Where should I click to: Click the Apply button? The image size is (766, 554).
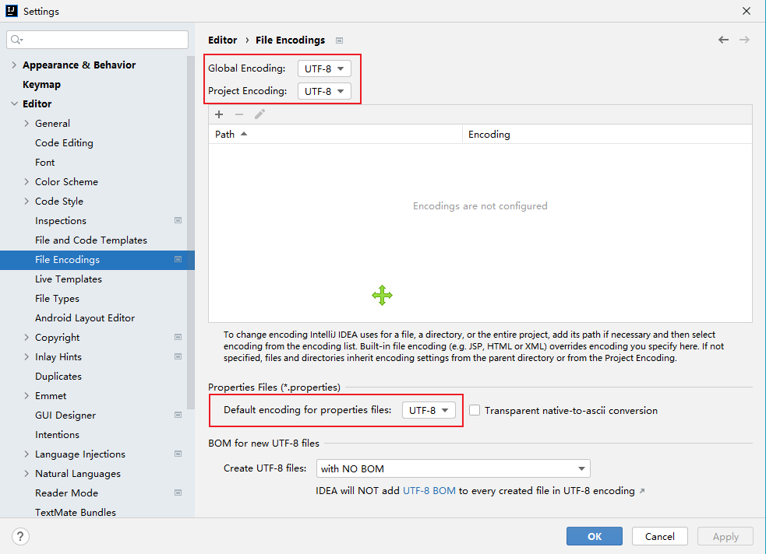(x=725, y=536)
